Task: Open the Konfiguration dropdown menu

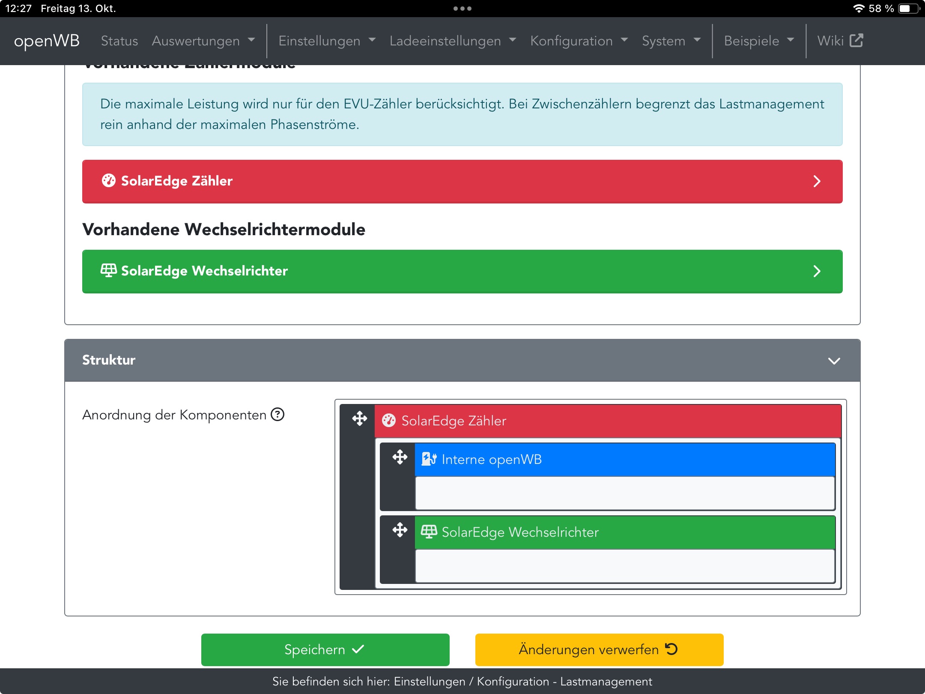Action: 579,41
